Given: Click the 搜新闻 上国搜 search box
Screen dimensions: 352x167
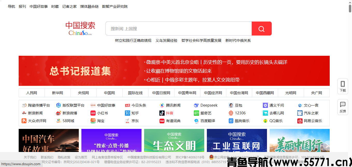Looking at the screenshot, I should click(179, 29).
